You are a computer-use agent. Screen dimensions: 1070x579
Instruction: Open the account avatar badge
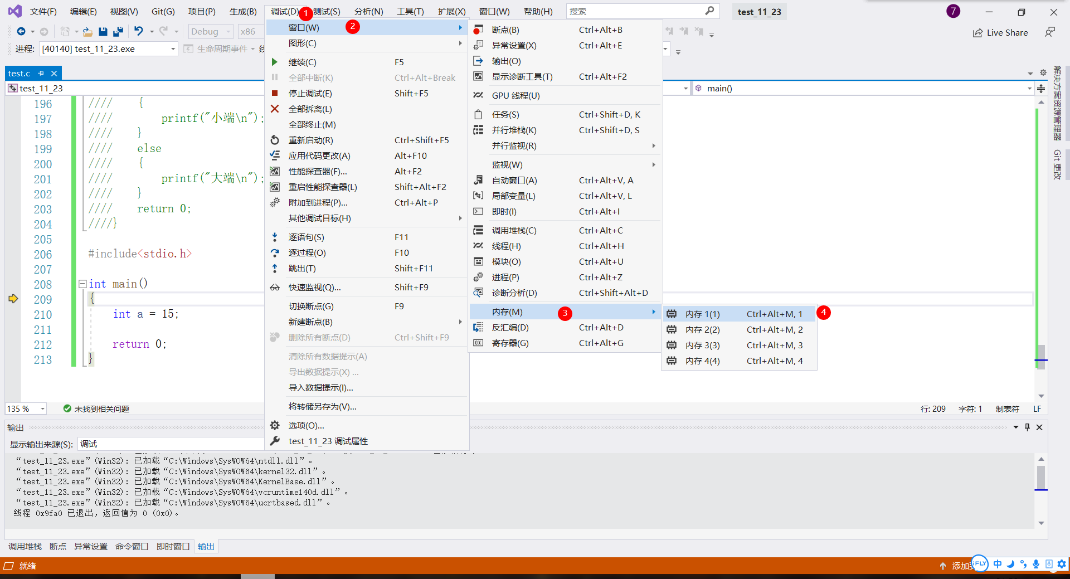tap(953, 11)
